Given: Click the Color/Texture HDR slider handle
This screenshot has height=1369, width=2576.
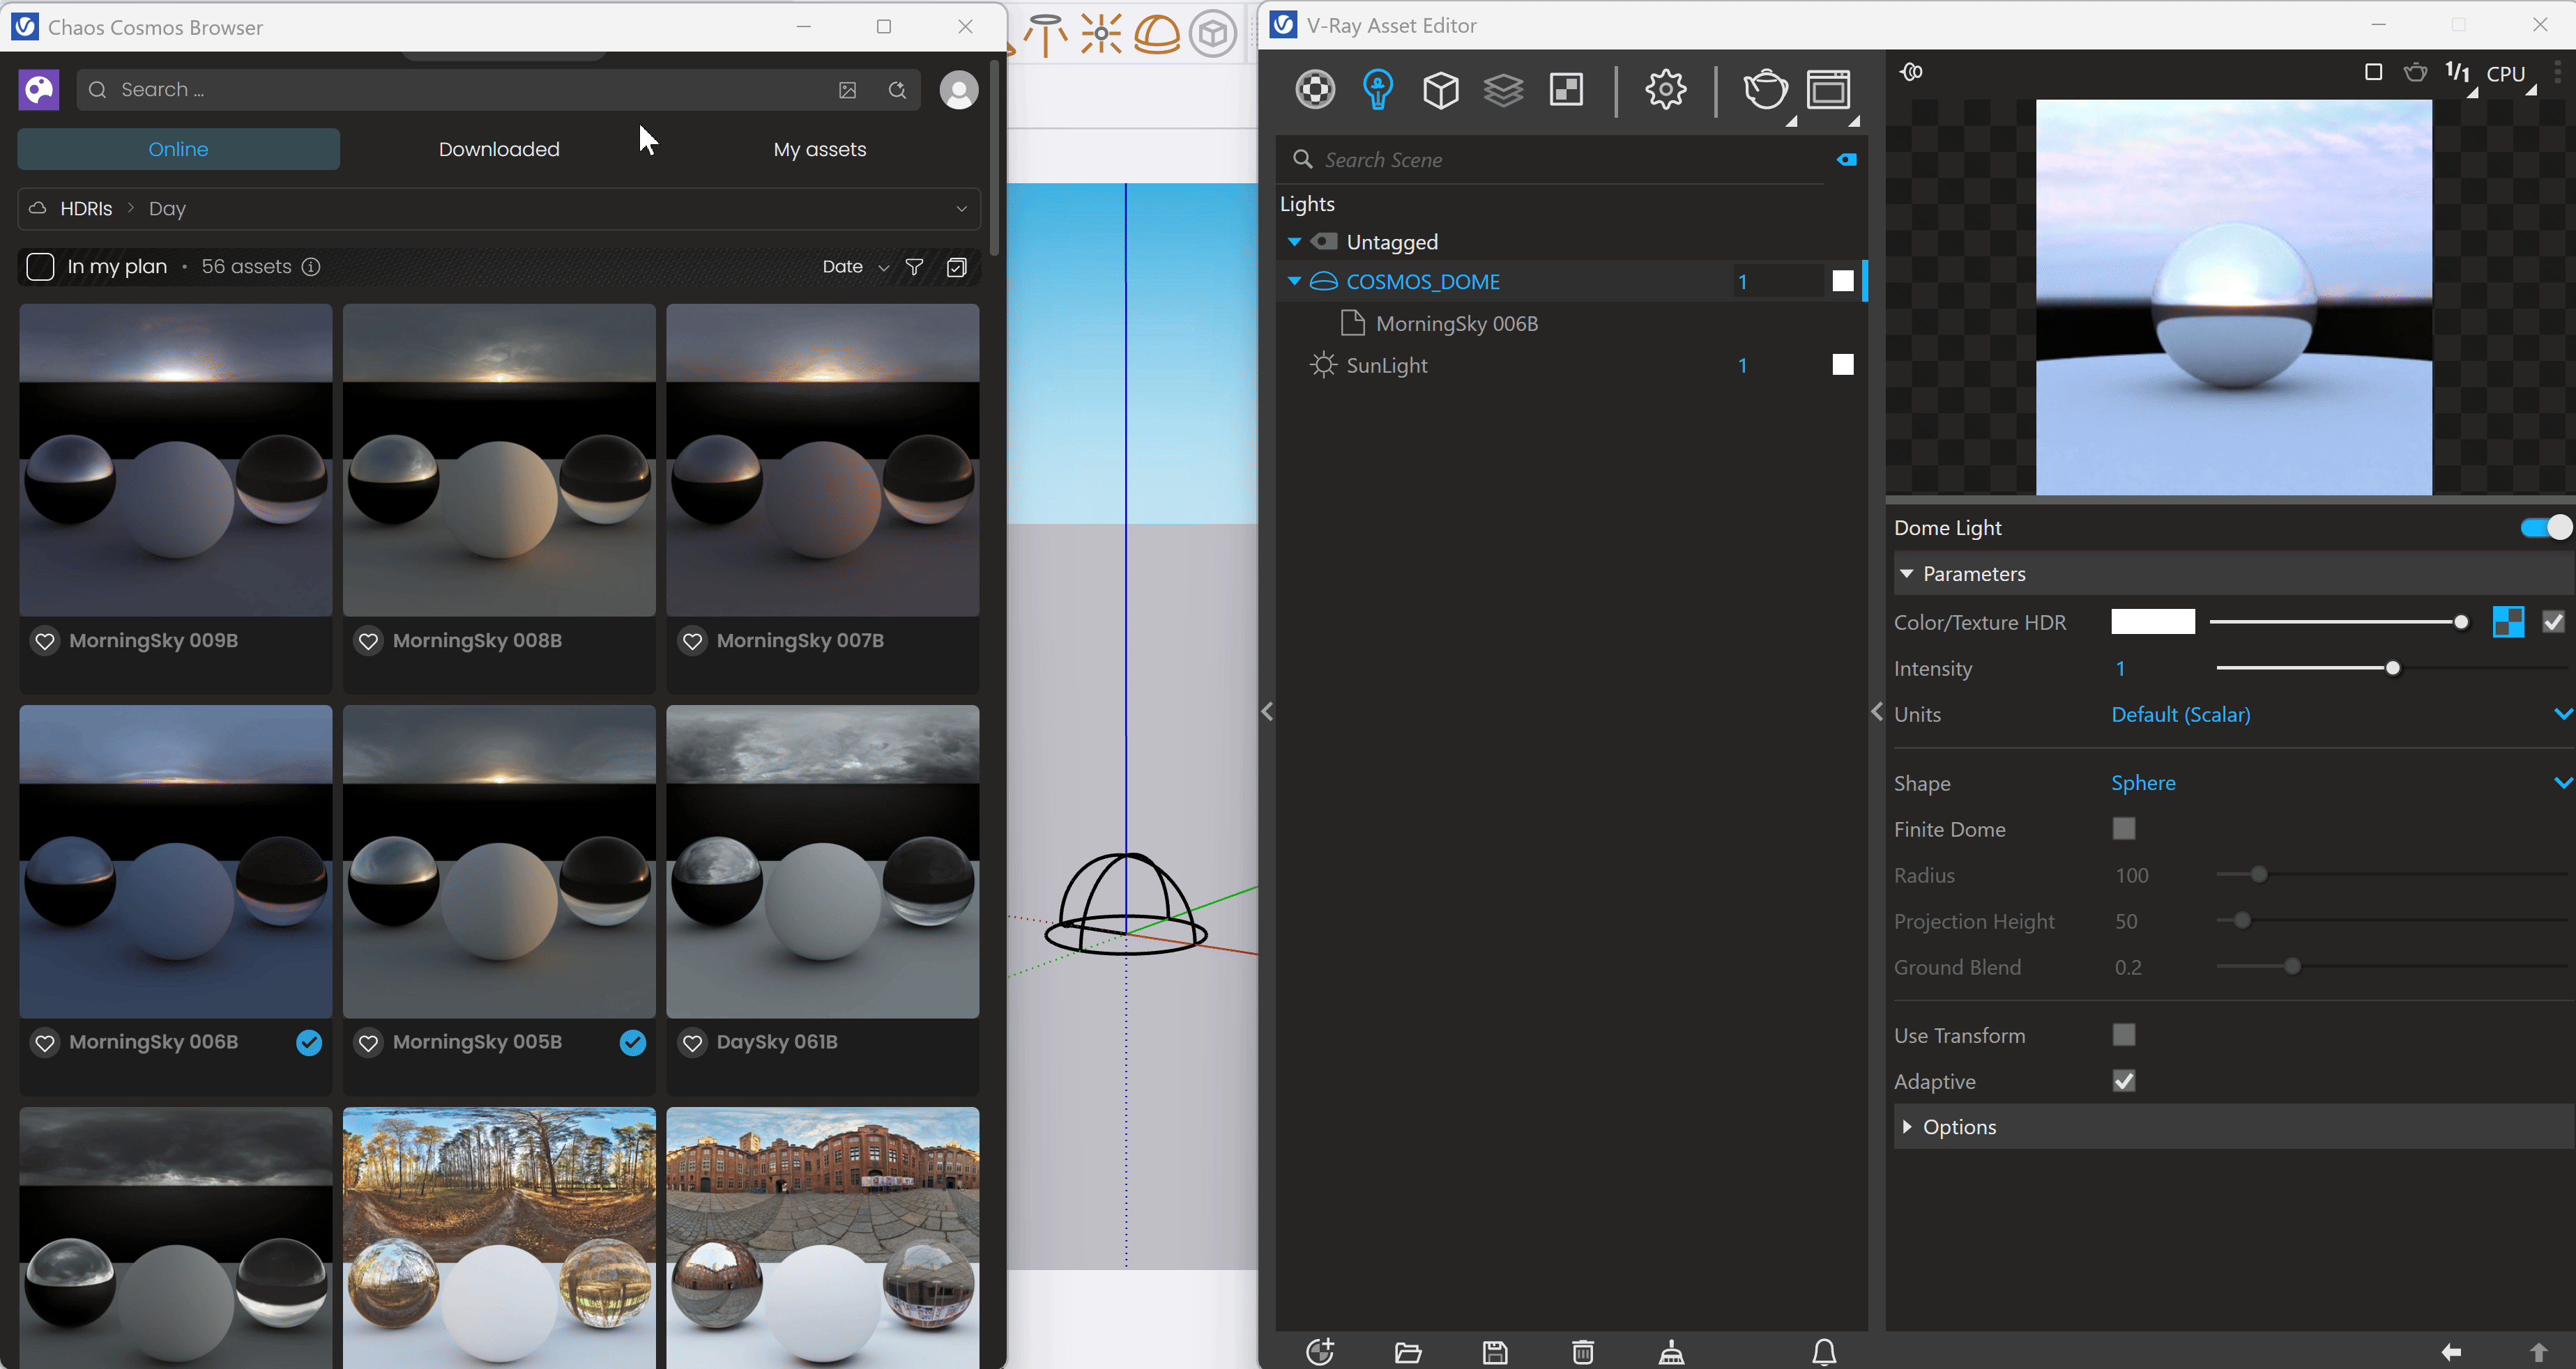Looking at the screenshot, I should coord(2460,623).
